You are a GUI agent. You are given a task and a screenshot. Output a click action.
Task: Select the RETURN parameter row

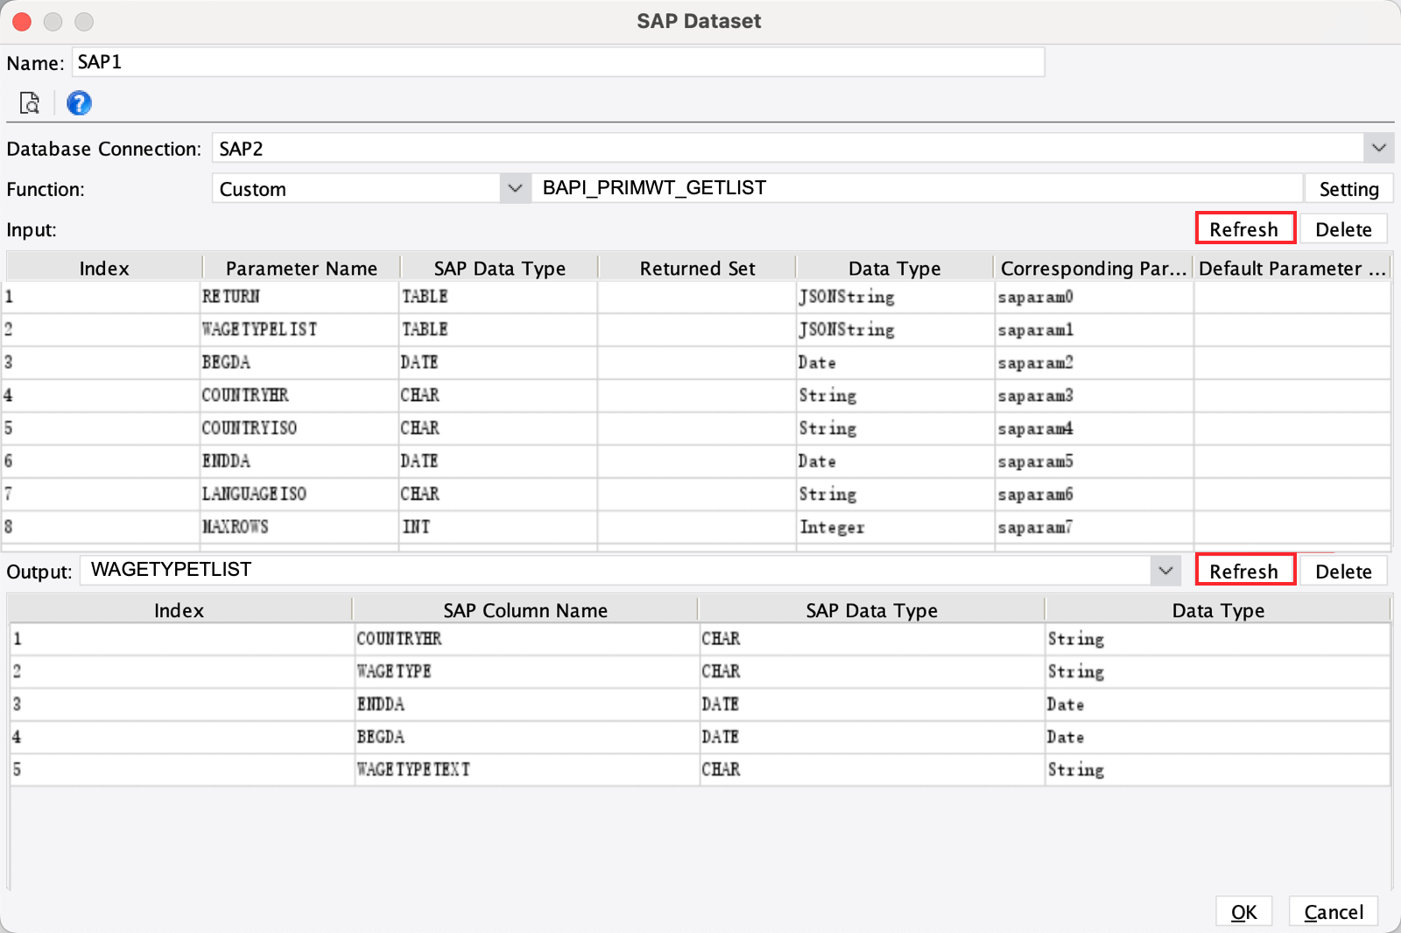pyautogui.click(x=698, y=297)
